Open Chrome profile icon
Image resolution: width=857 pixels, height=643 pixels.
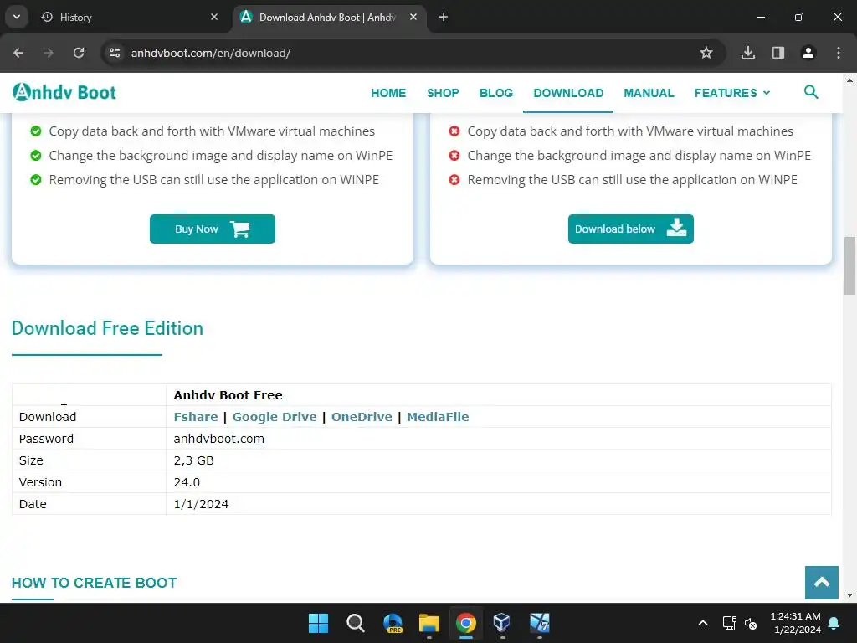808,53
